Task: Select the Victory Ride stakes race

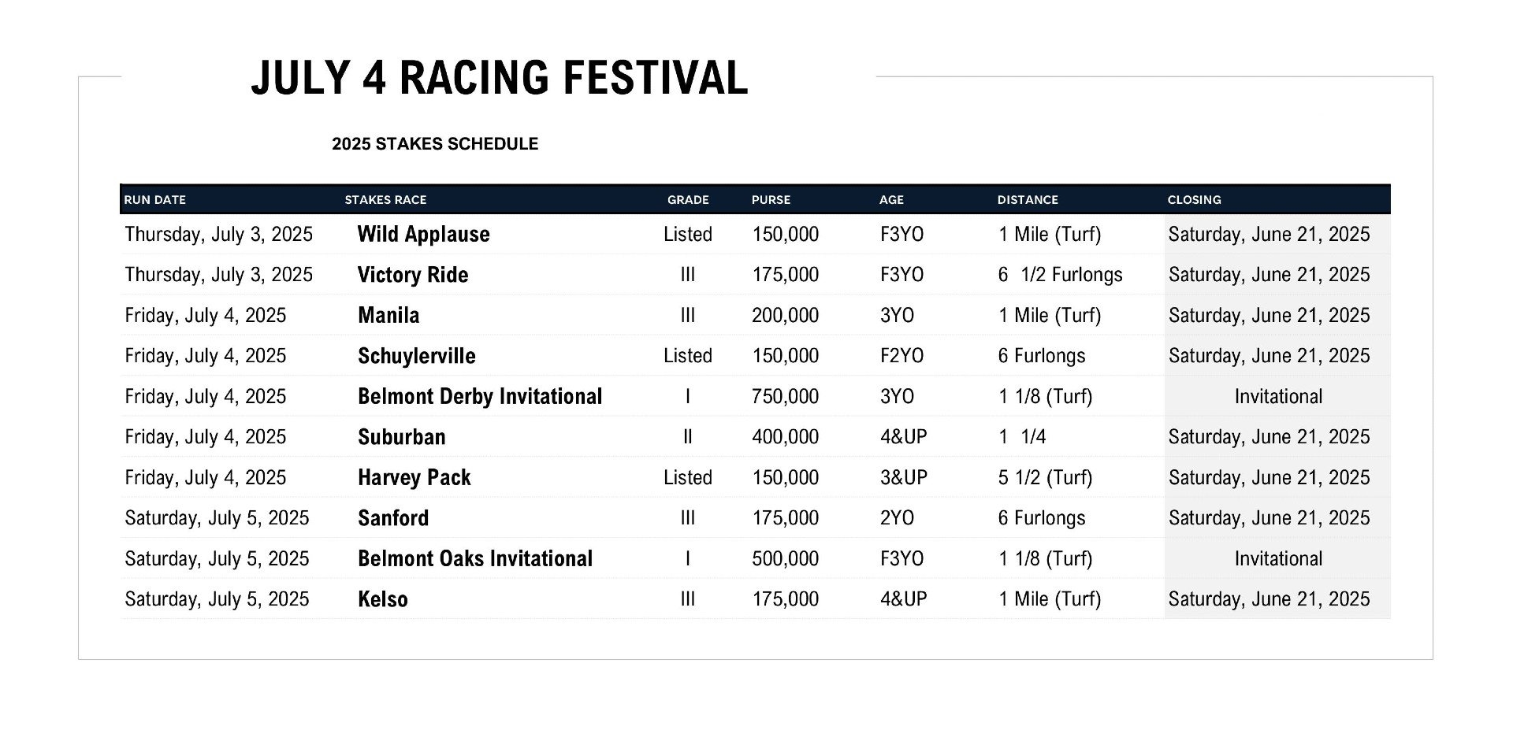Action: tap(412, 275)
